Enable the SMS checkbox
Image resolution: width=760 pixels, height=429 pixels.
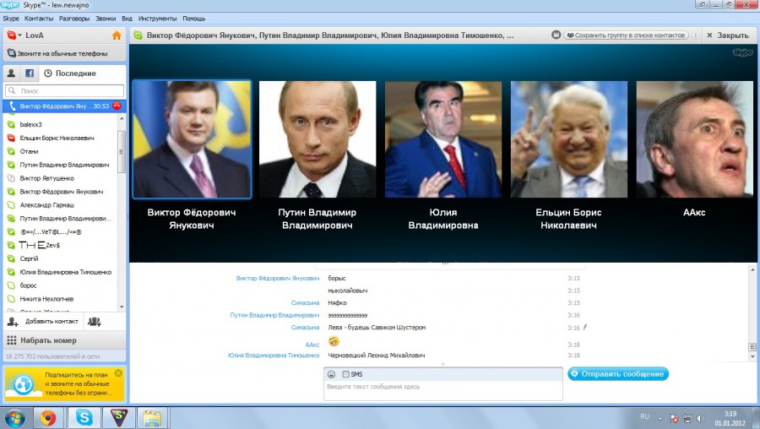[x=346, y=374]
